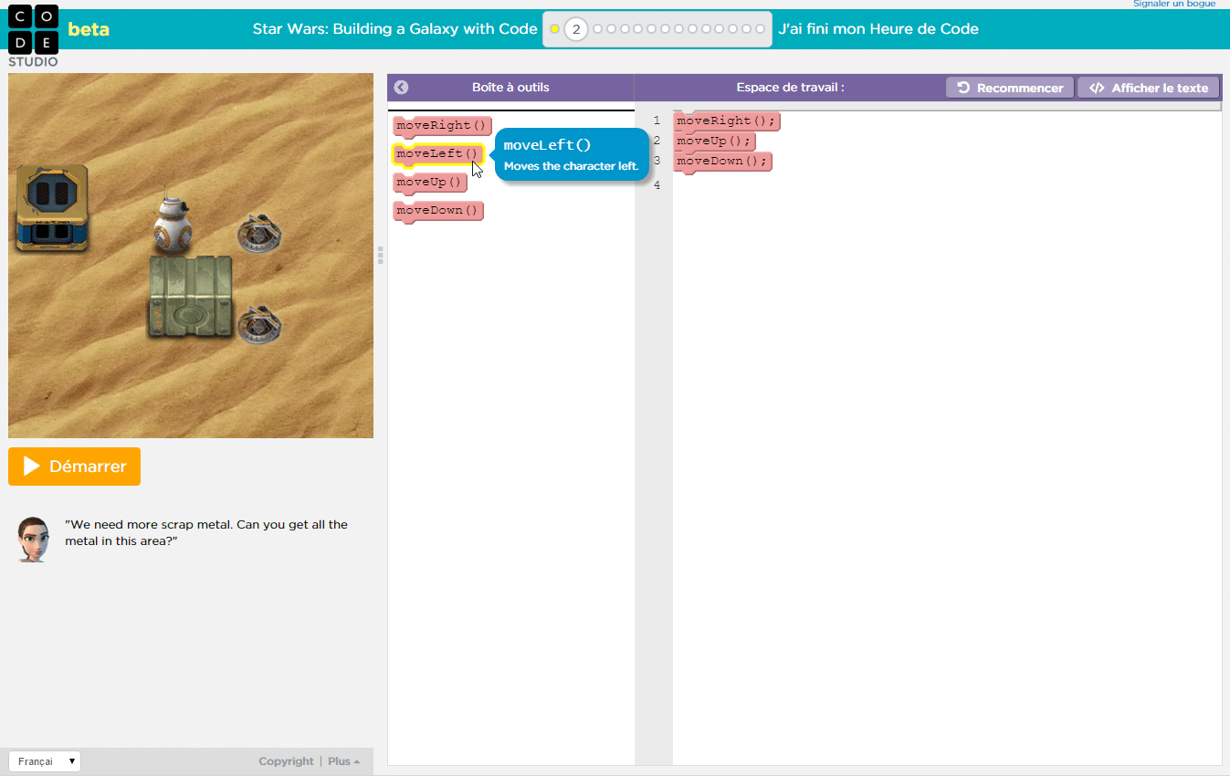This screenshot has width=1230, height=776.
Task: Reset the workspace with Recommencer
Action: coord(1010,88)
